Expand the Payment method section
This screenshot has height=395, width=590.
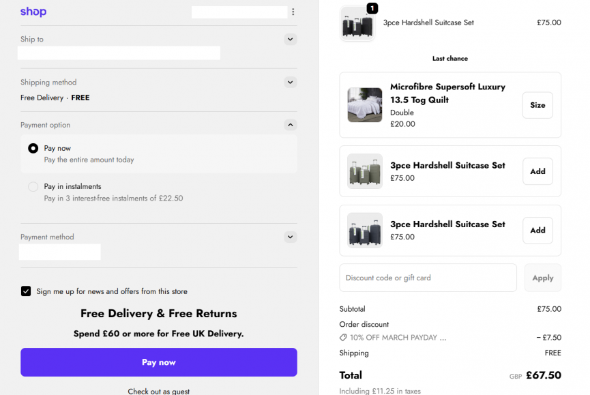pyautogui.click(x=291, y=237)
